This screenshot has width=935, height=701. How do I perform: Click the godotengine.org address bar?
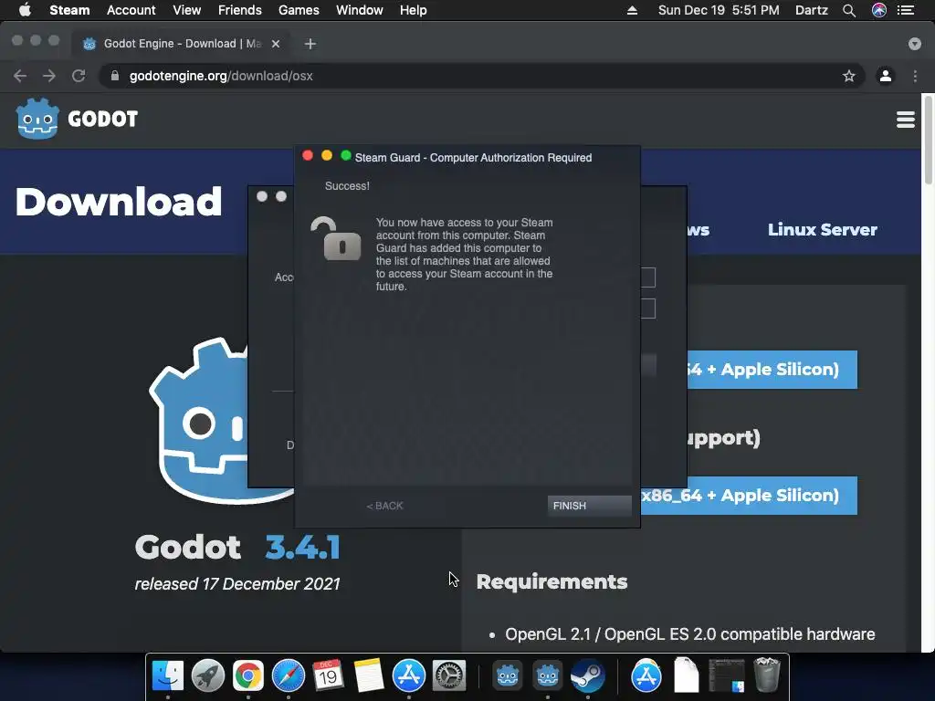tap(482, 76)
